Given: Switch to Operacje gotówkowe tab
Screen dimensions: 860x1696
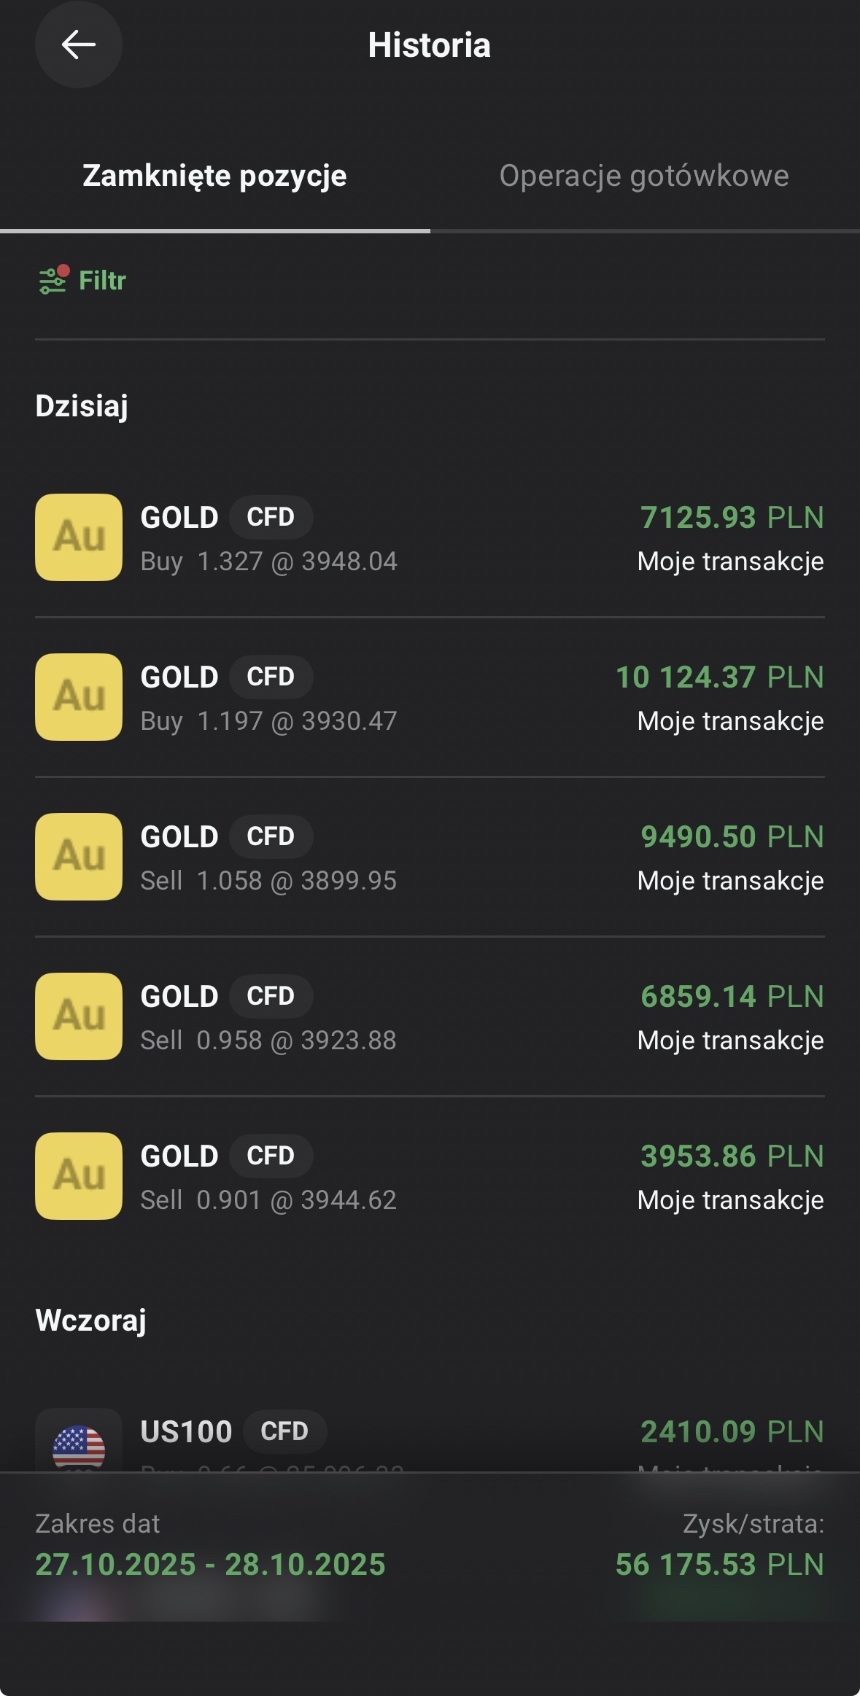Looking at the screenshot, I should click(x=644, y=176).
